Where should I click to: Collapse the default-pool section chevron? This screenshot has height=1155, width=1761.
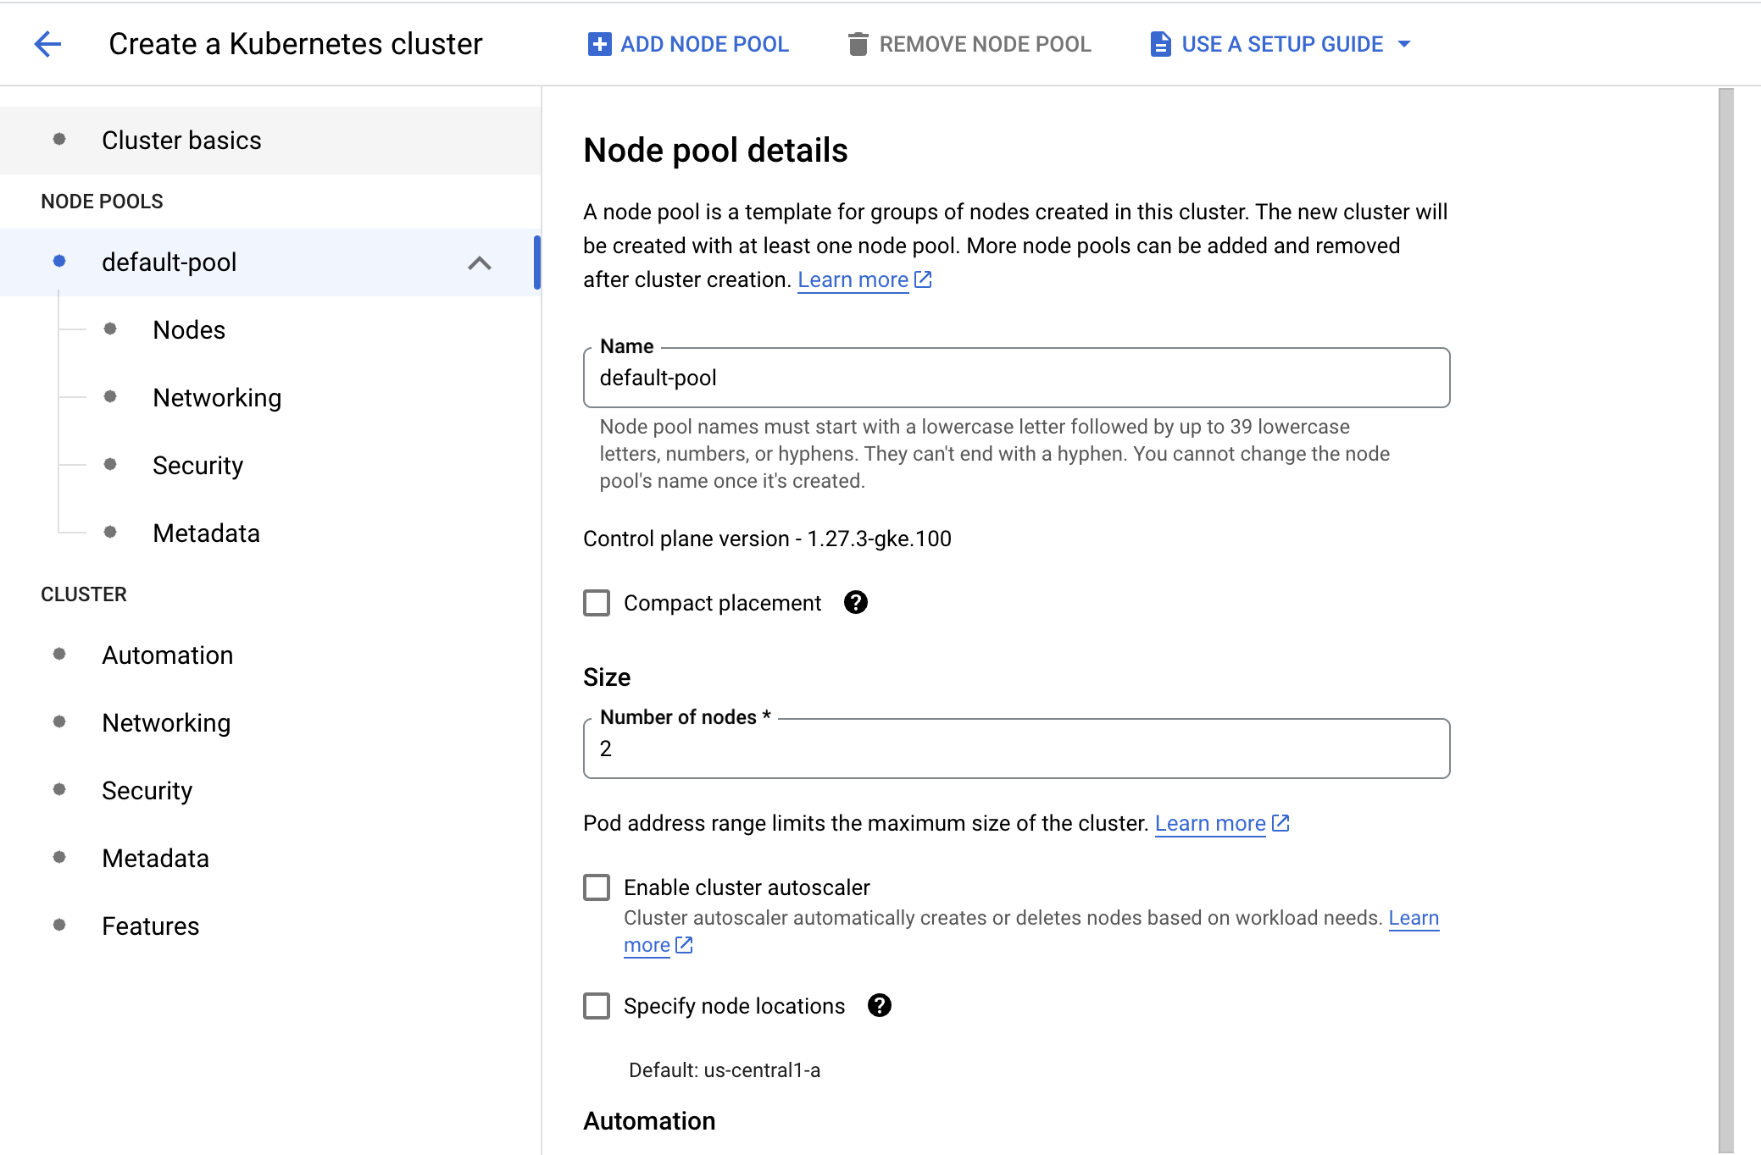pos(480,262)
